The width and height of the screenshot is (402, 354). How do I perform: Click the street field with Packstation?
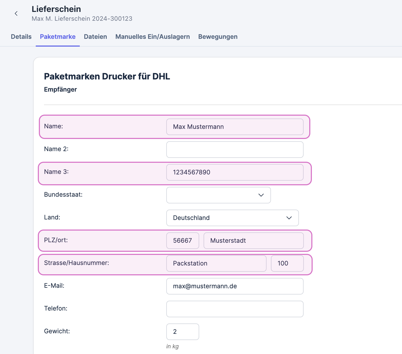216,263
